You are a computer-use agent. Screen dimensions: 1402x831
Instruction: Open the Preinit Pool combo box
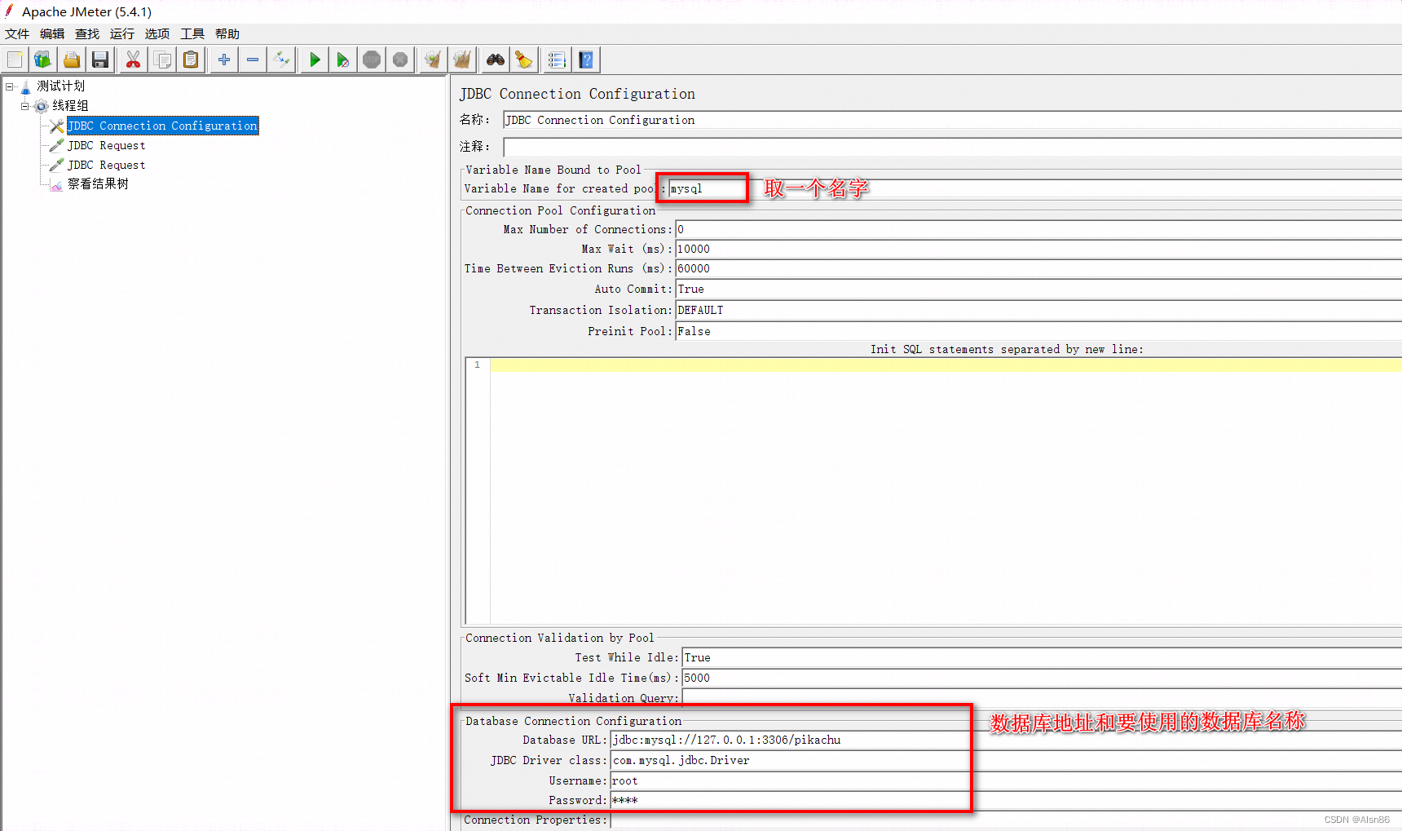[1038, 331]
